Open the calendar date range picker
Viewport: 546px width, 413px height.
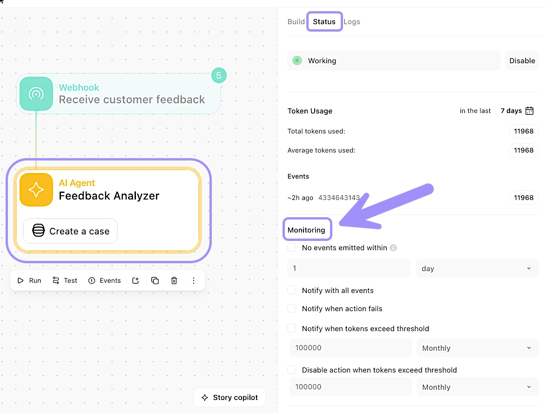click(x=529, y=111)
